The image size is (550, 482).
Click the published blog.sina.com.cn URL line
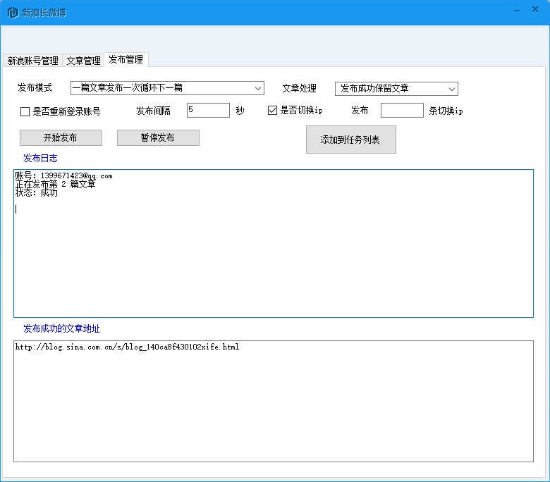pos(127,347)
